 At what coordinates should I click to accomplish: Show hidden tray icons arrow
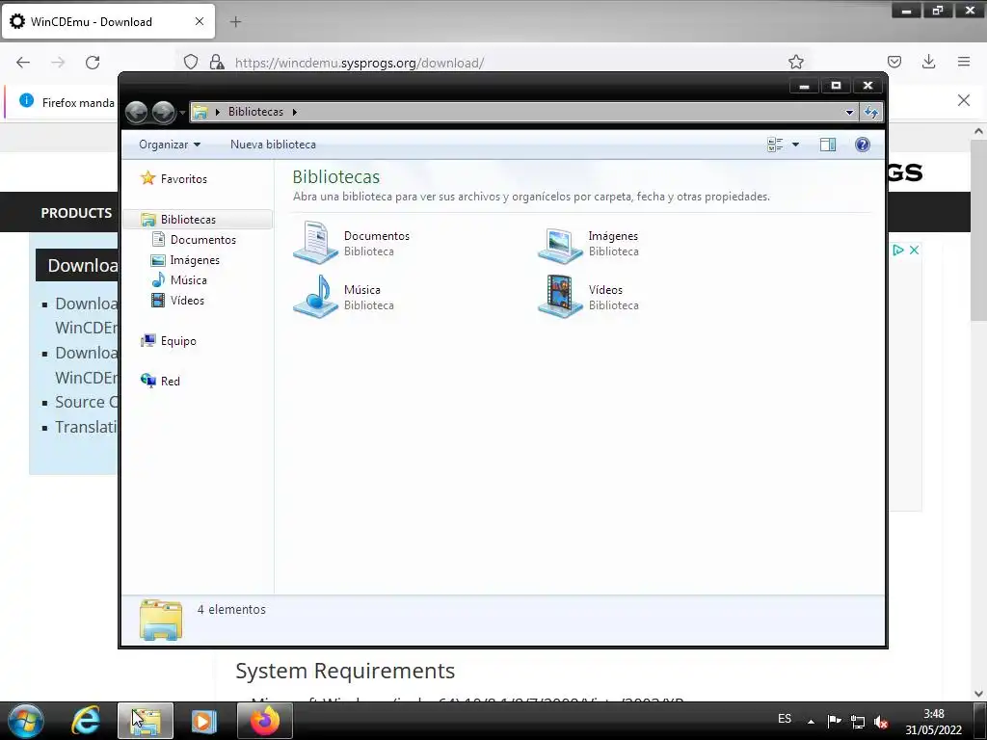point(811,722)
